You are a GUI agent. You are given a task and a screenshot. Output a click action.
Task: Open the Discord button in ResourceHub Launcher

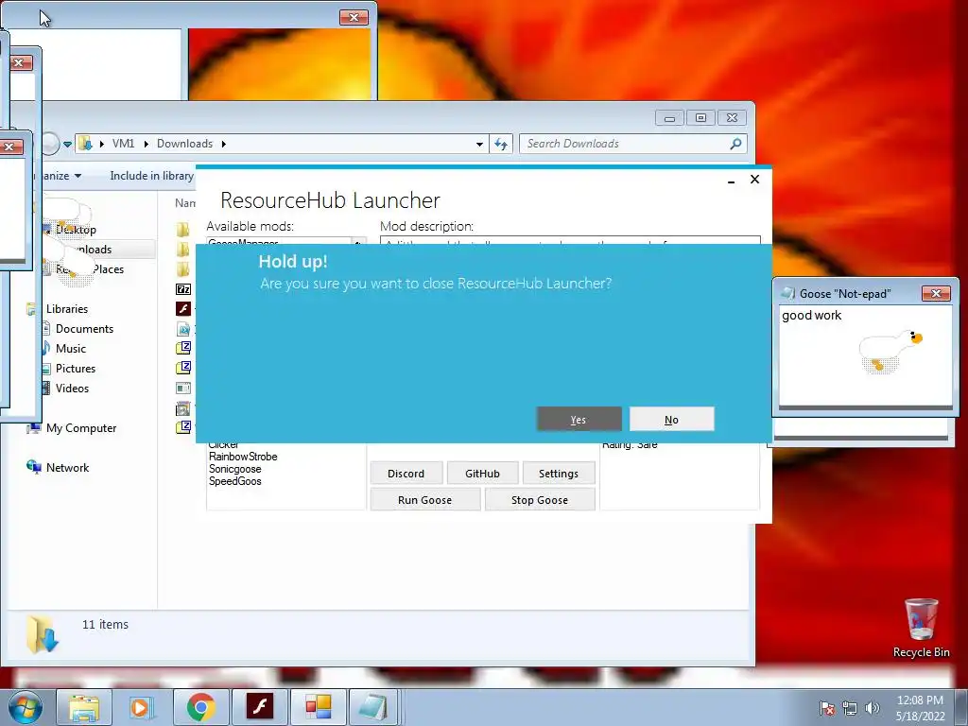pos(406,474)
